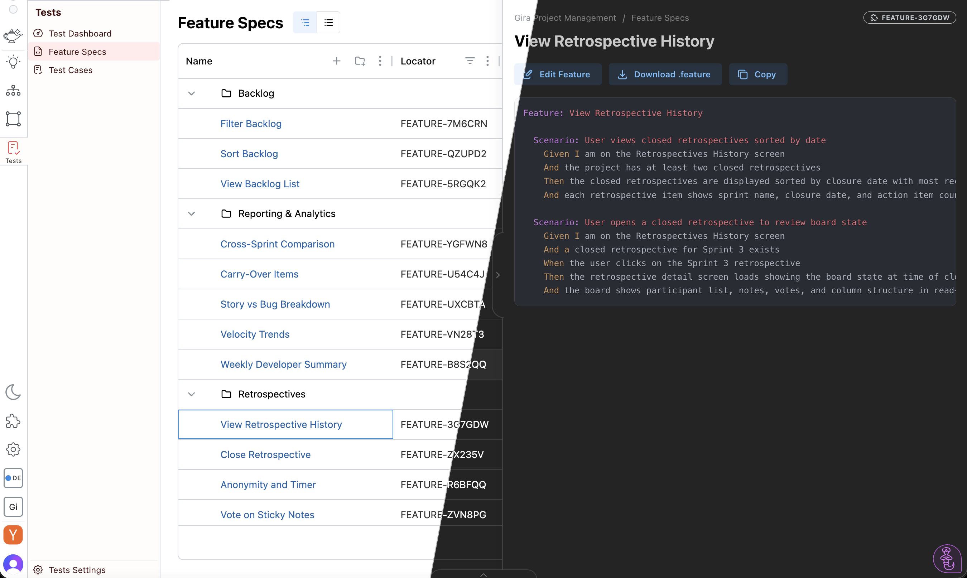Collapse the Reporting & Analytics folder
967x578 pixels.
[x=191, y=214]
